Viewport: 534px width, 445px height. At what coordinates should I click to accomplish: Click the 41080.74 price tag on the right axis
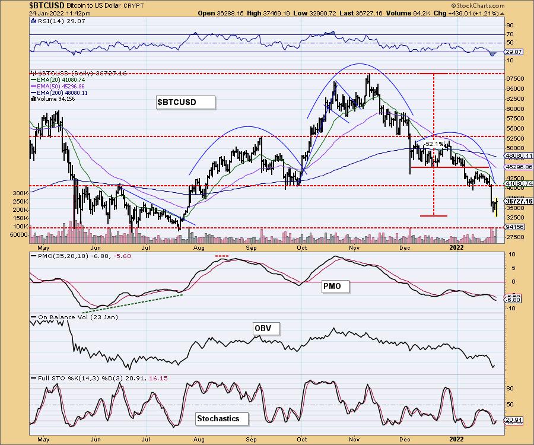[x=519, y=183]
